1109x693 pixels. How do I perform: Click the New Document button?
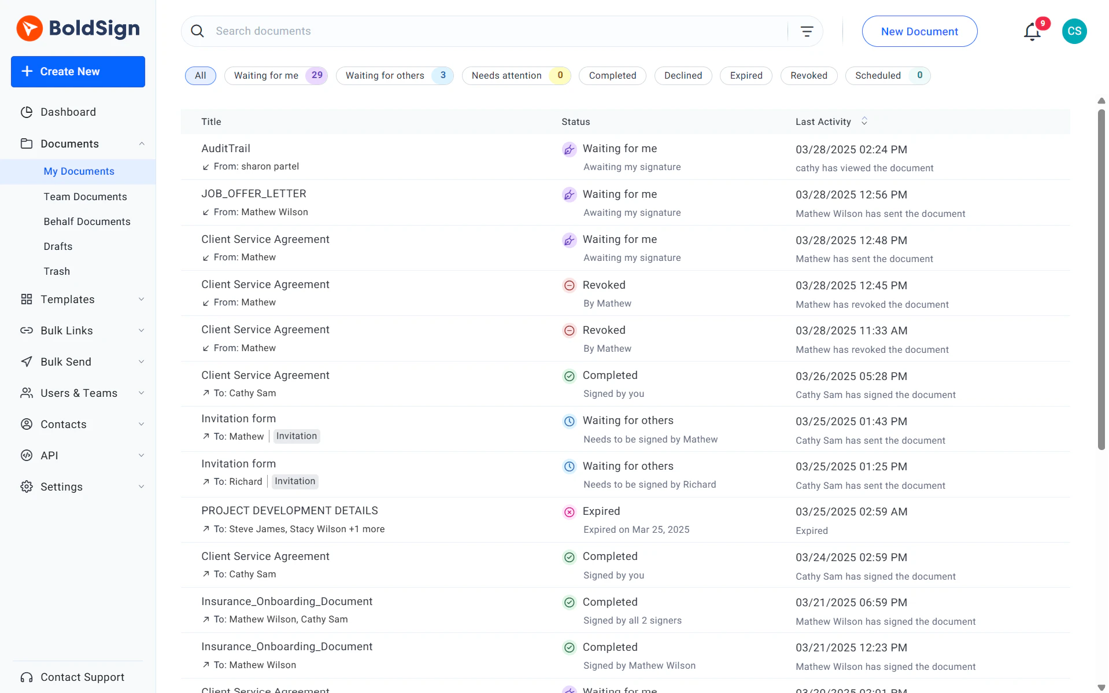click(919, 32)
